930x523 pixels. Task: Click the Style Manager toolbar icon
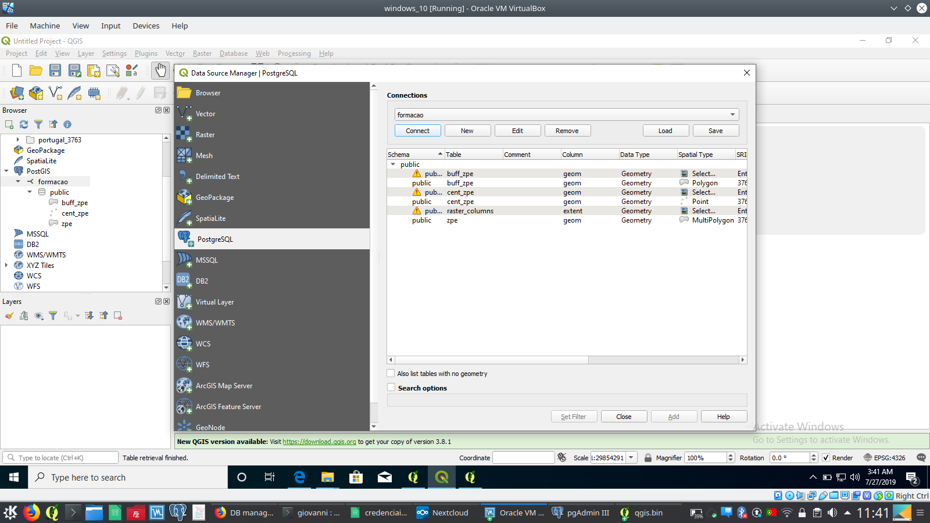click(132, 70)
